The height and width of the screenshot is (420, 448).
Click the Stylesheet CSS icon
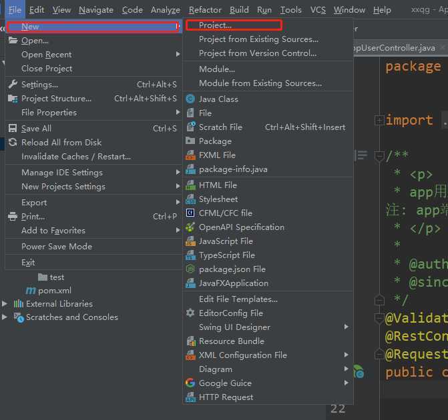(x=190, y=199)
